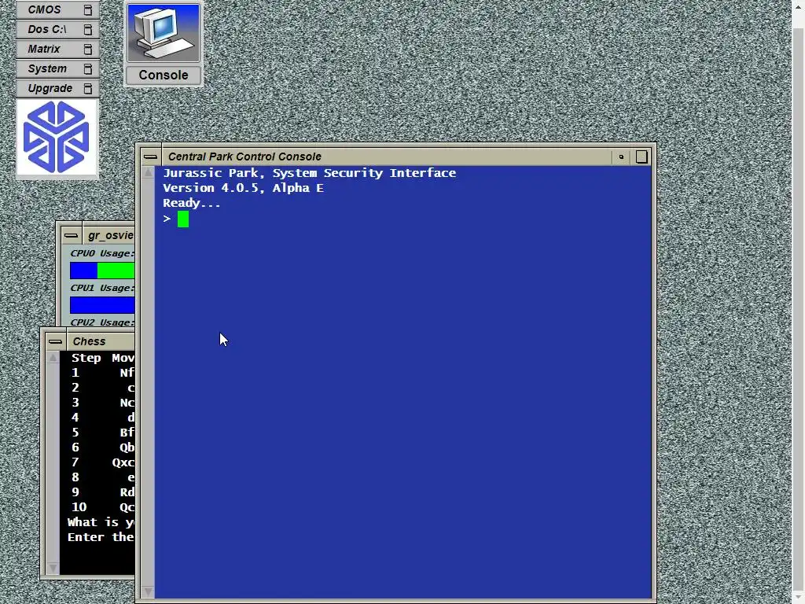Click step 1 row in Chess window
805x604 pixels.
click(102, 373)
